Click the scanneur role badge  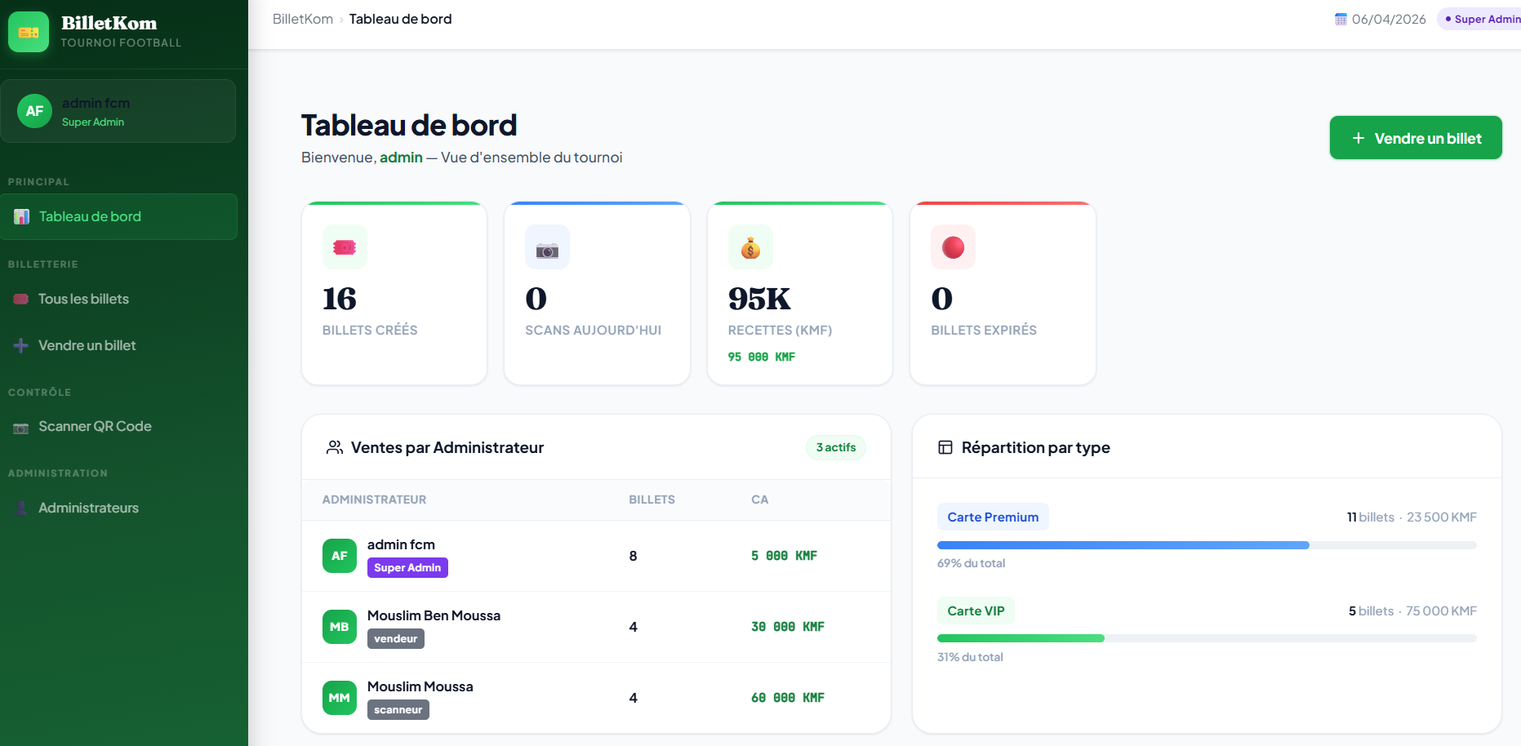coord(398,709)
